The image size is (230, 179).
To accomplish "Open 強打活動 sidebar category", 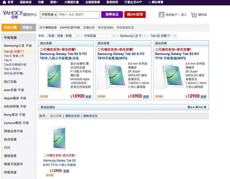I will click(x=10, y=82).
